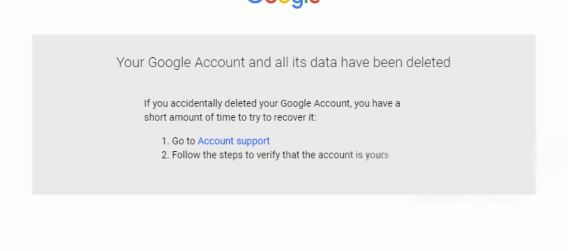Click the "short amount of time" text line
This screenshot has height=251, width=568.
pos(230,118)
